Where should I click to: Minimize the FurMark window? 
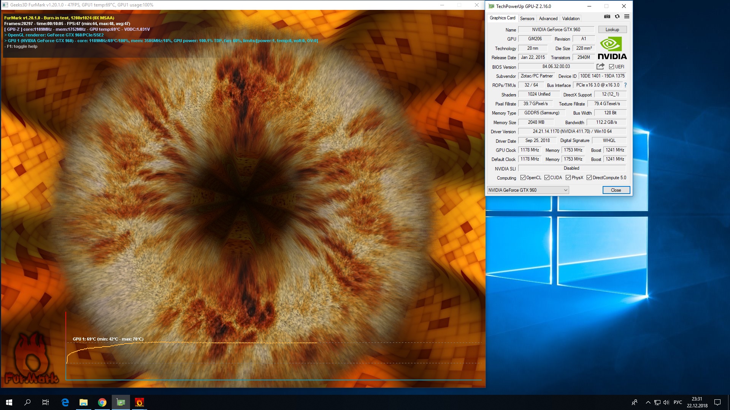(442, 5)
